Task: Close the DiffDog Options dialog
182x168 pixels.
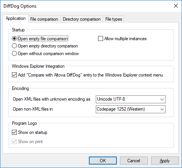Action: pyautogui.click(x=176, y=6)
